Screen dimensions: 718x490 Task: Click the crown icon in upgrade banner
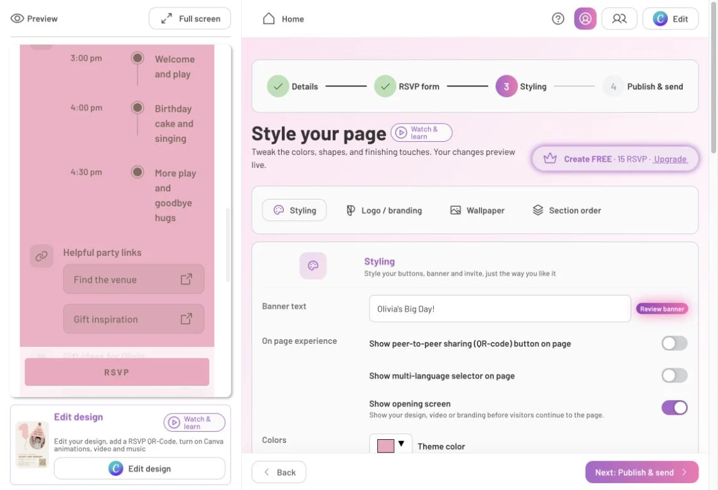[x=550, y=159]
